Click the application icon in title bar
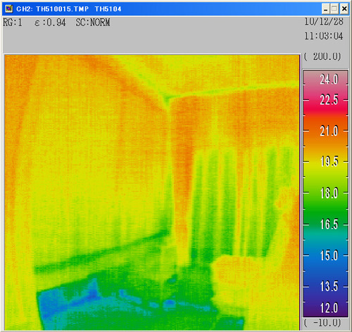This screenshot has height=332, width=352. pyautogui.click(x=9, y=9)
